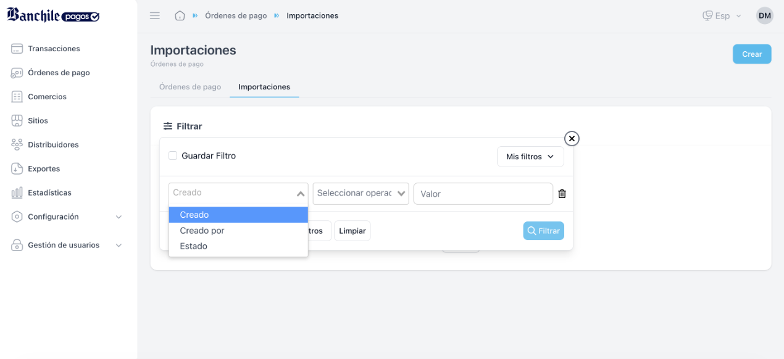784x359 pixels.
Task: Click the Comercios sidebar icon
Action: click(17, 97)
